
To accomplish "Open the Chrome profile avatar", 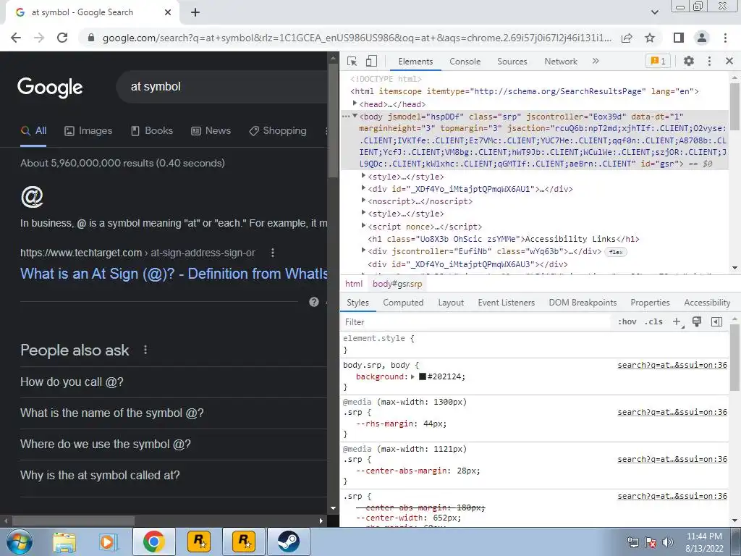I will click(702, 38).
